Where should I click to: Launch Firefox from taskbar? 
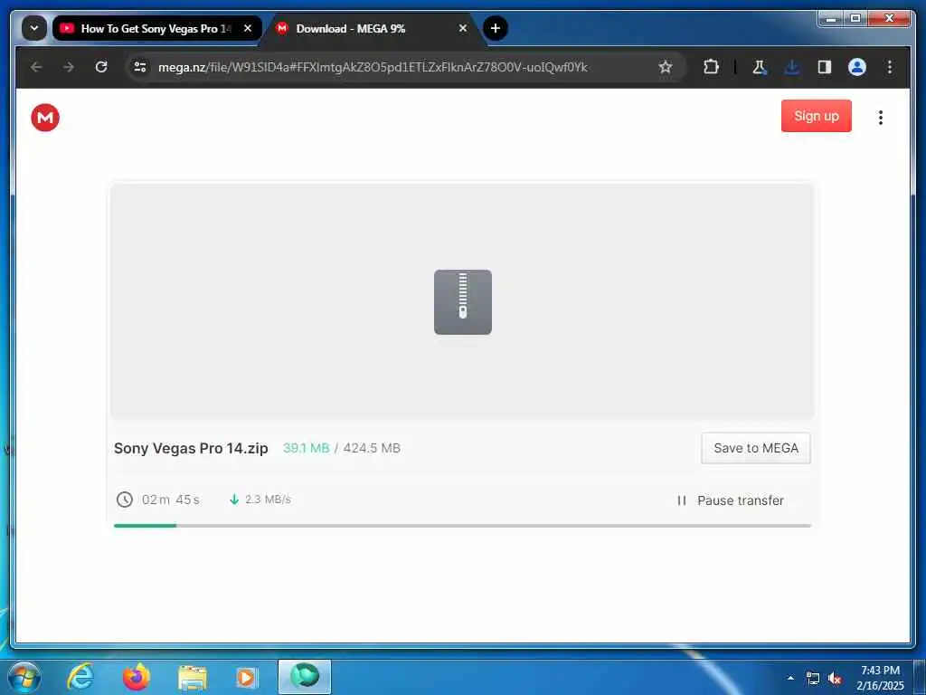coord(136,677)
